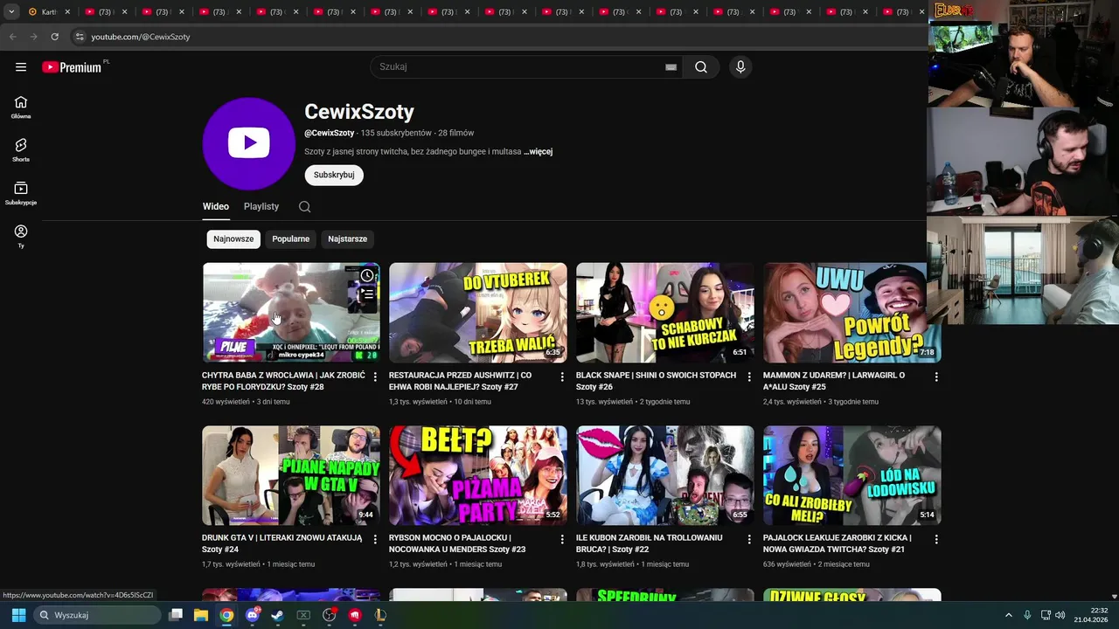The height and width of the screenshot is (629, 1119).
Task: Switch to the Playlisty tab
Action: (261, 207)
